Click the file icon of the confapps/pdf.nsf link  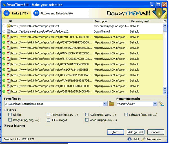9,26
